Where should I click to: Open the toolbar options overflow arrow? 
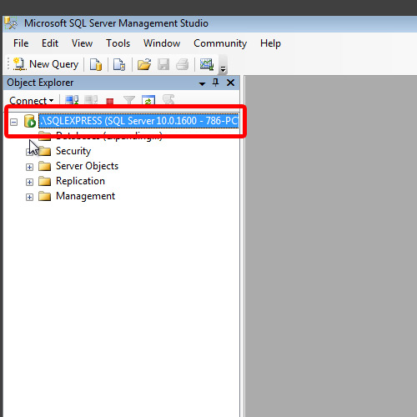[x=223, y=68]
